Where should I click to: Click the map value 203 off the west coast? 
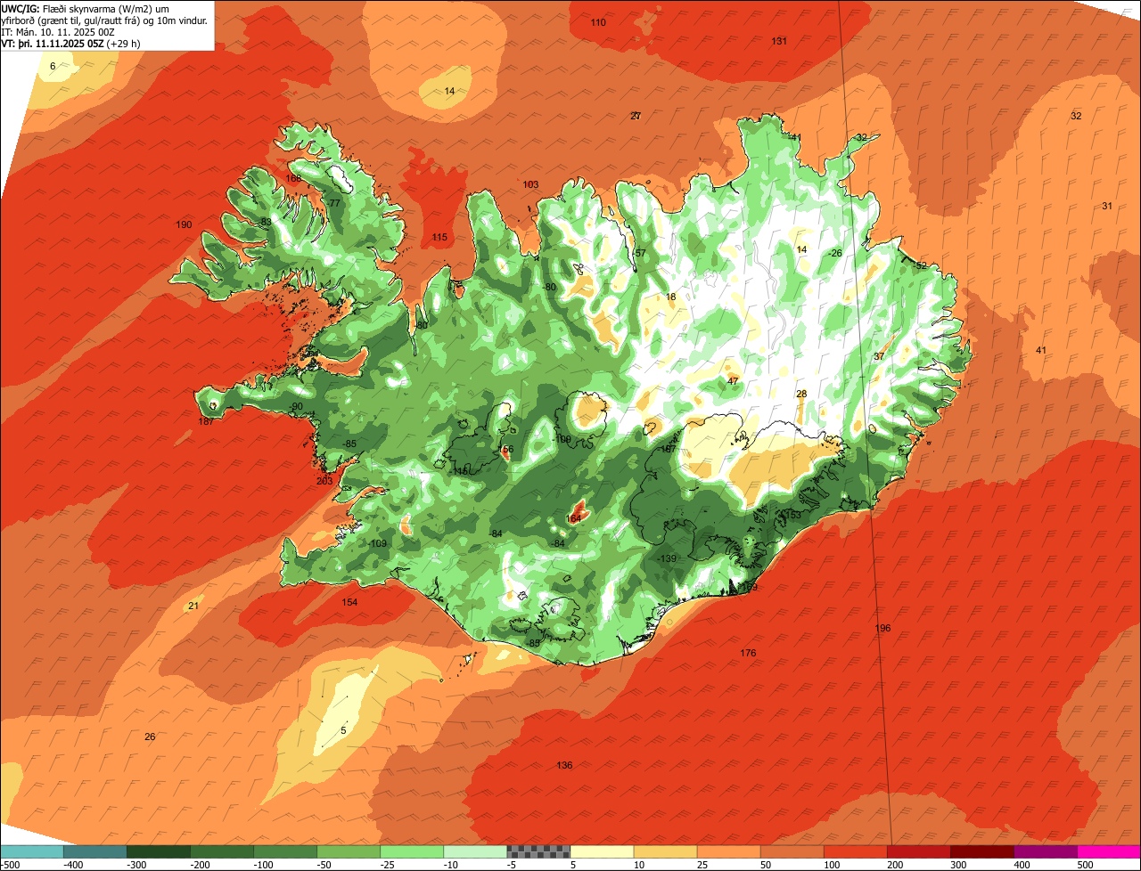pos(324,481)
